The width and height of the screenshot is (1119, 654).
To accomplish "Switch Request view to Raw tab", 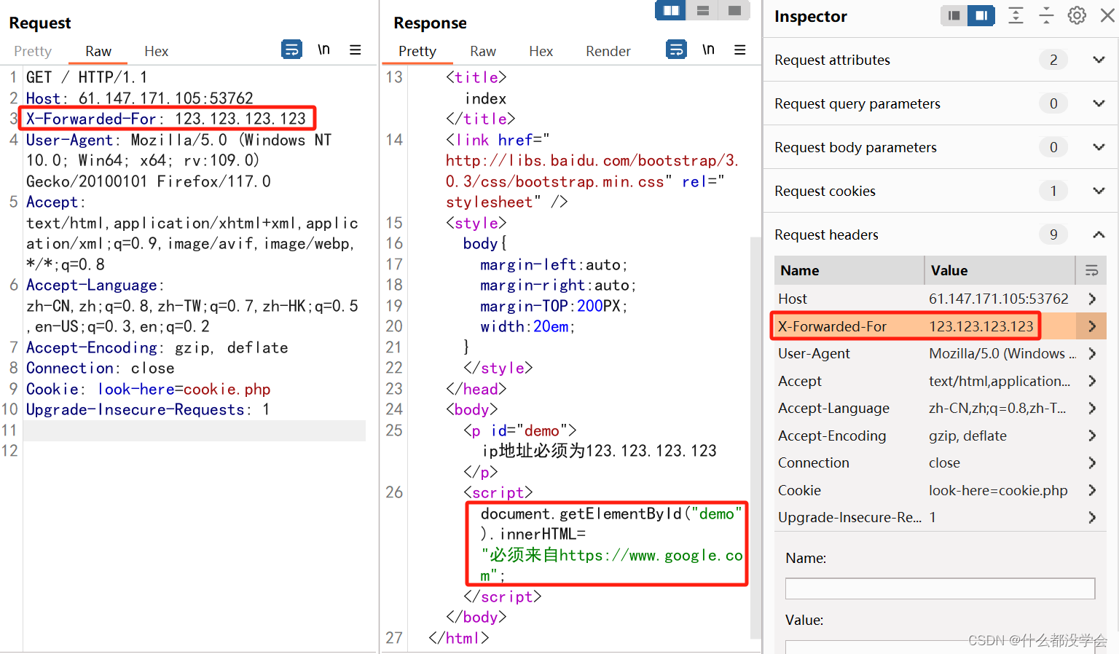I will (x=98, y=51).
